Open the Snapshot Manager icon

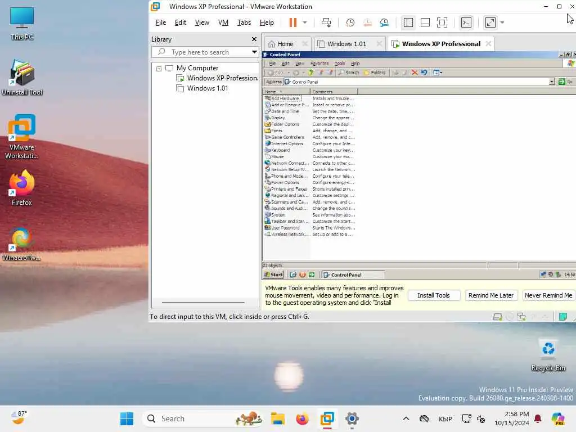pos(384,22)
